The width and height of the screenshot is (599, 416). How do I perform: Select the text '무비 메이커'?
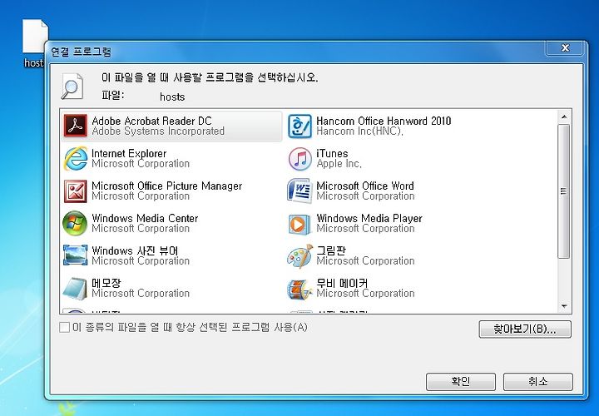[x=342, y=283]
